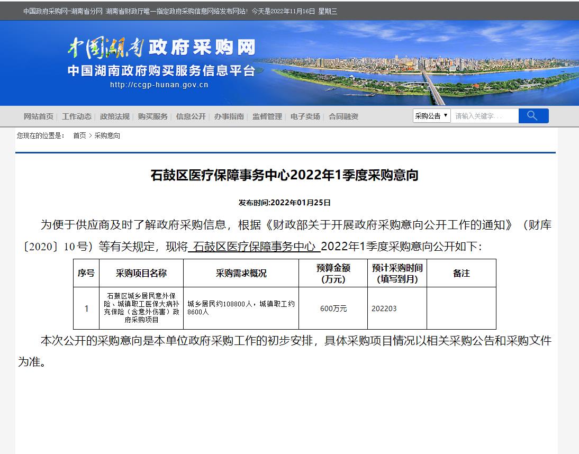Click the blue search magnifier button
Image resolution: width=579 pixels, height=454 pixels.
pyautogui.click(x=533, y=116)
